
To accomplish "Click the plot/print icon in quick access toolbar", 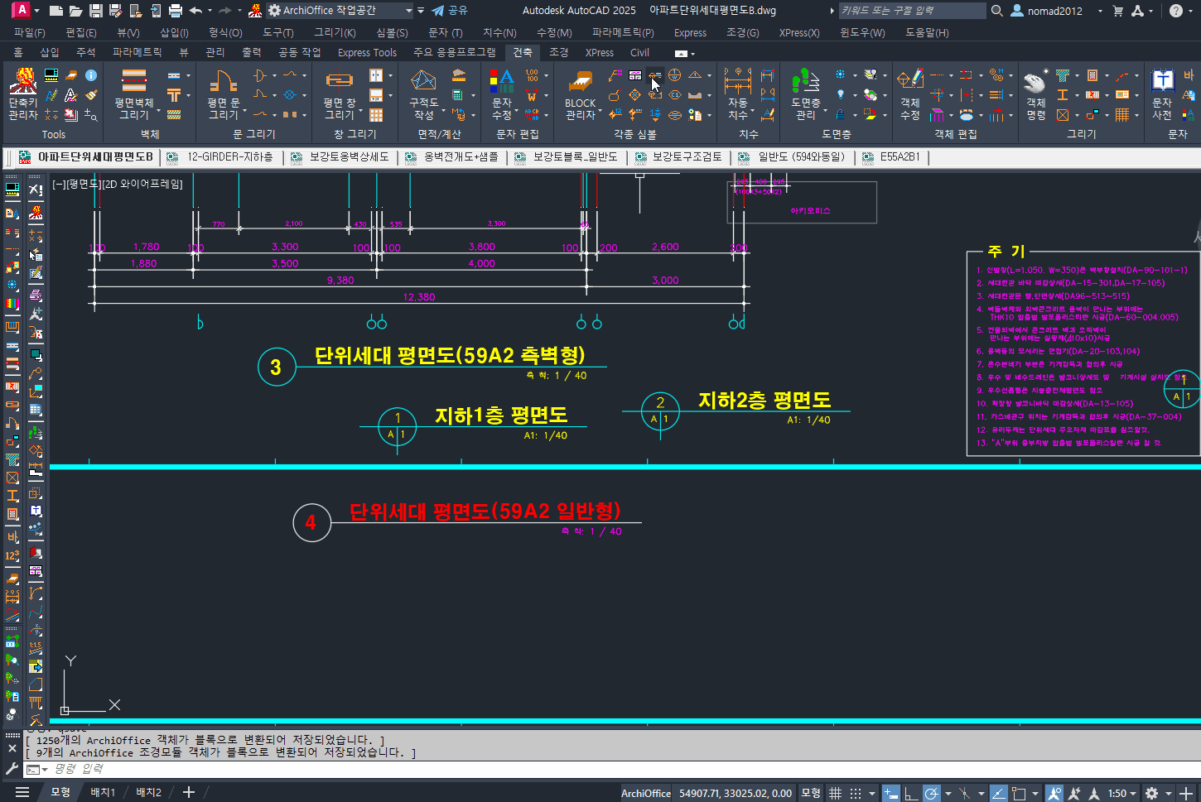I will (176, 11).
